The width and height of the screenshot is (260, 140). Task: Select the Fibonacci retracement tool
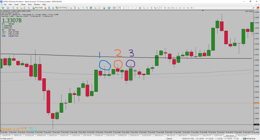coord(144,8)
